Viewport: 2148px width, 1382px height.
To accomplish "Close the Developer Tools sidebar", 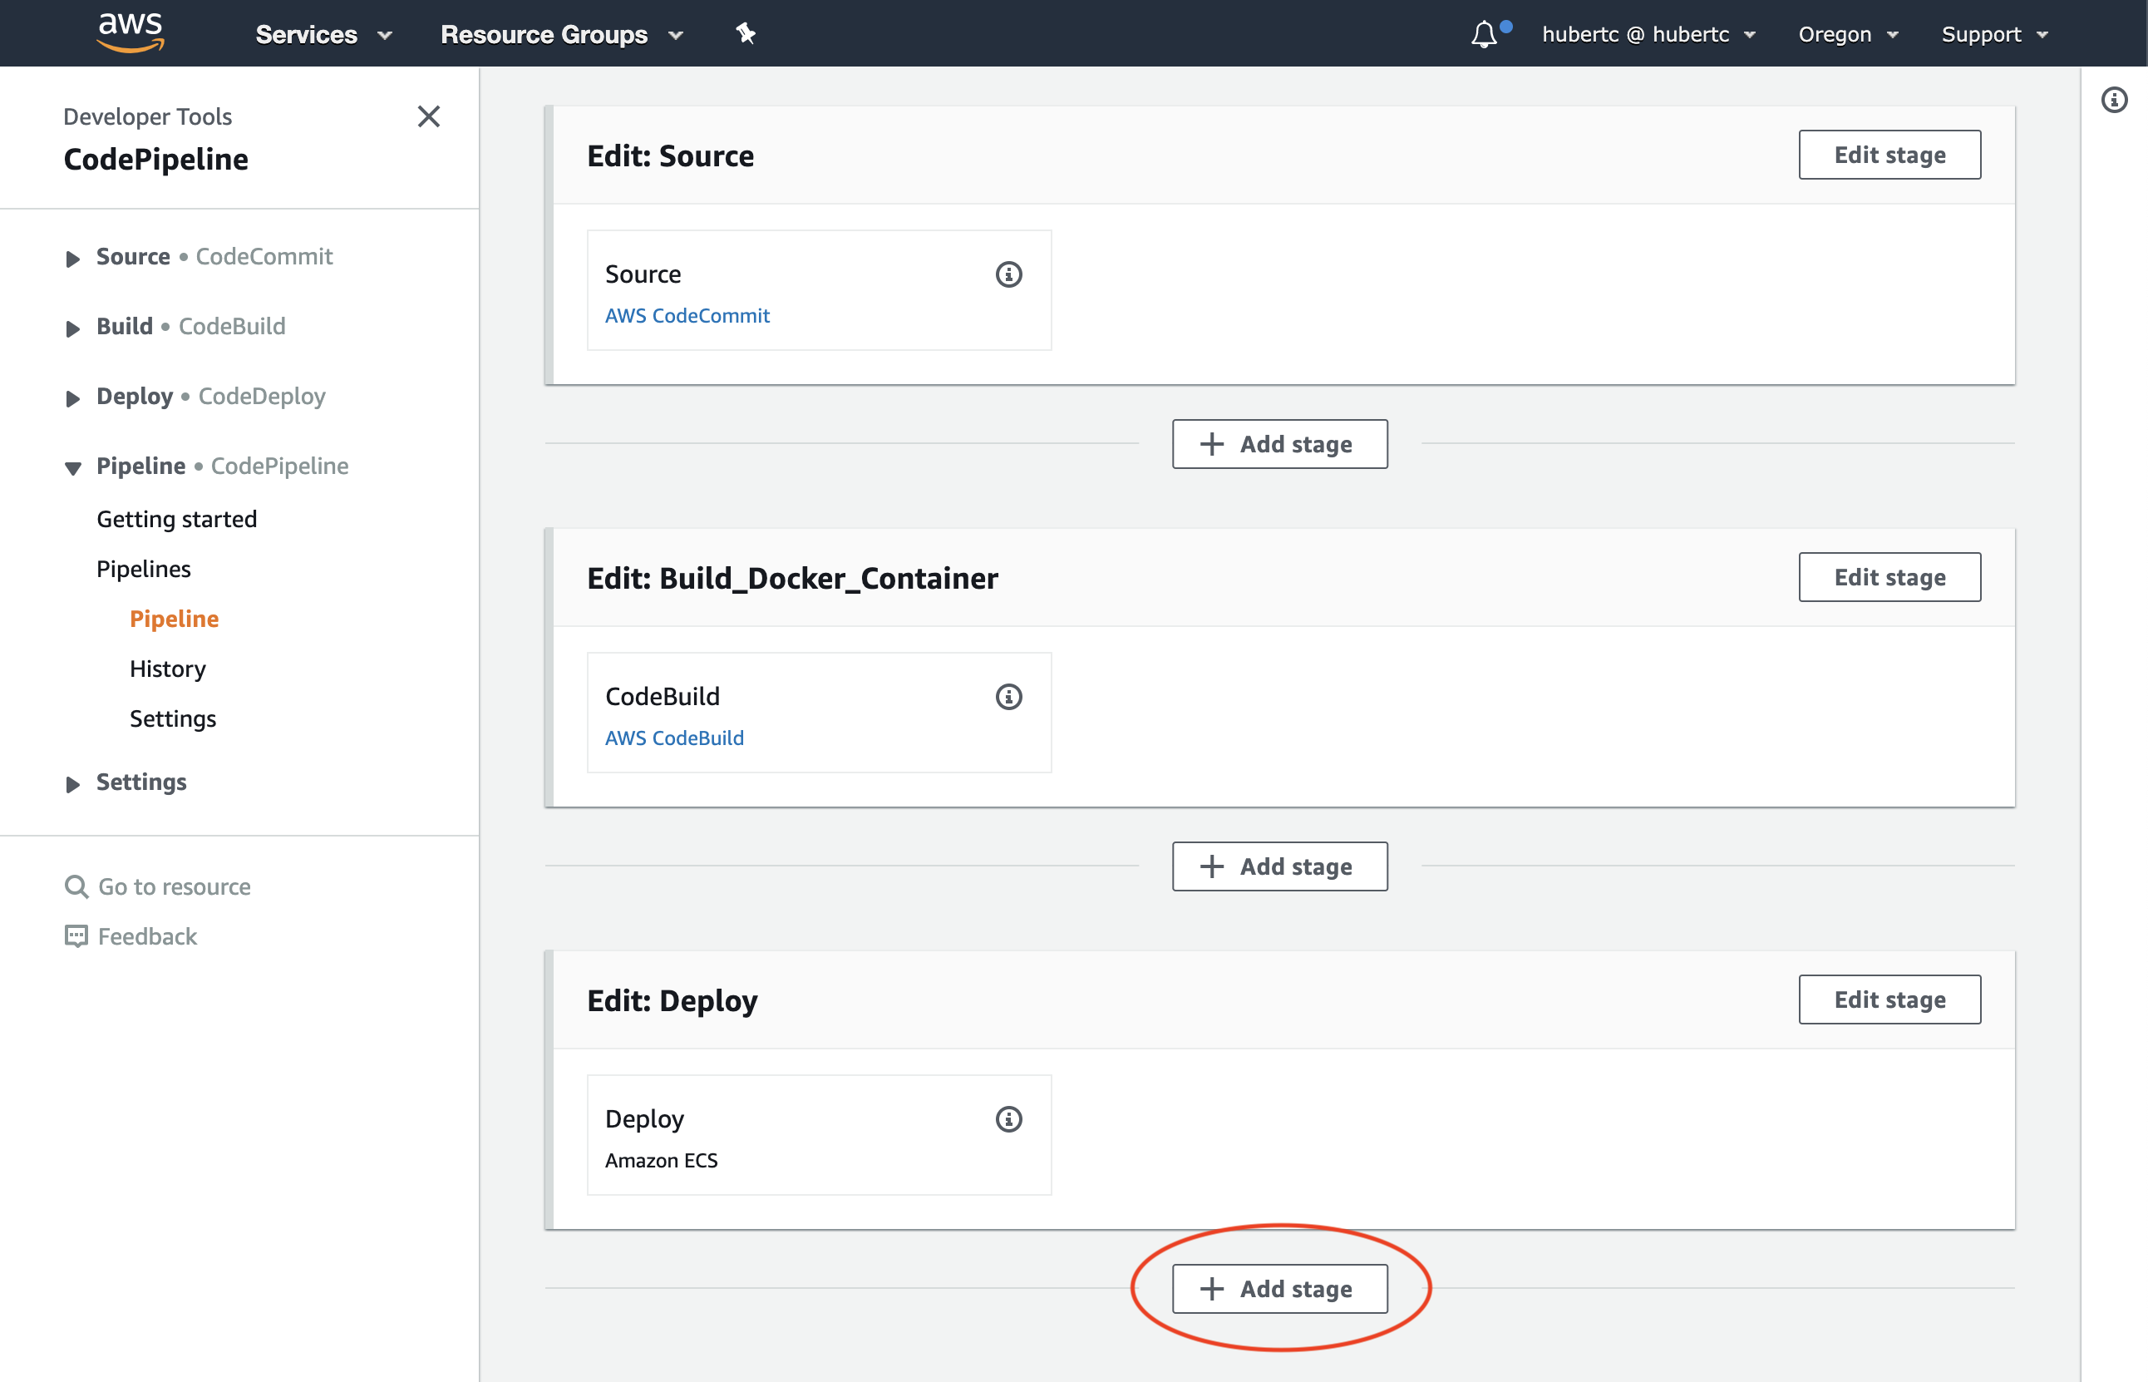I will pos(429,116).
